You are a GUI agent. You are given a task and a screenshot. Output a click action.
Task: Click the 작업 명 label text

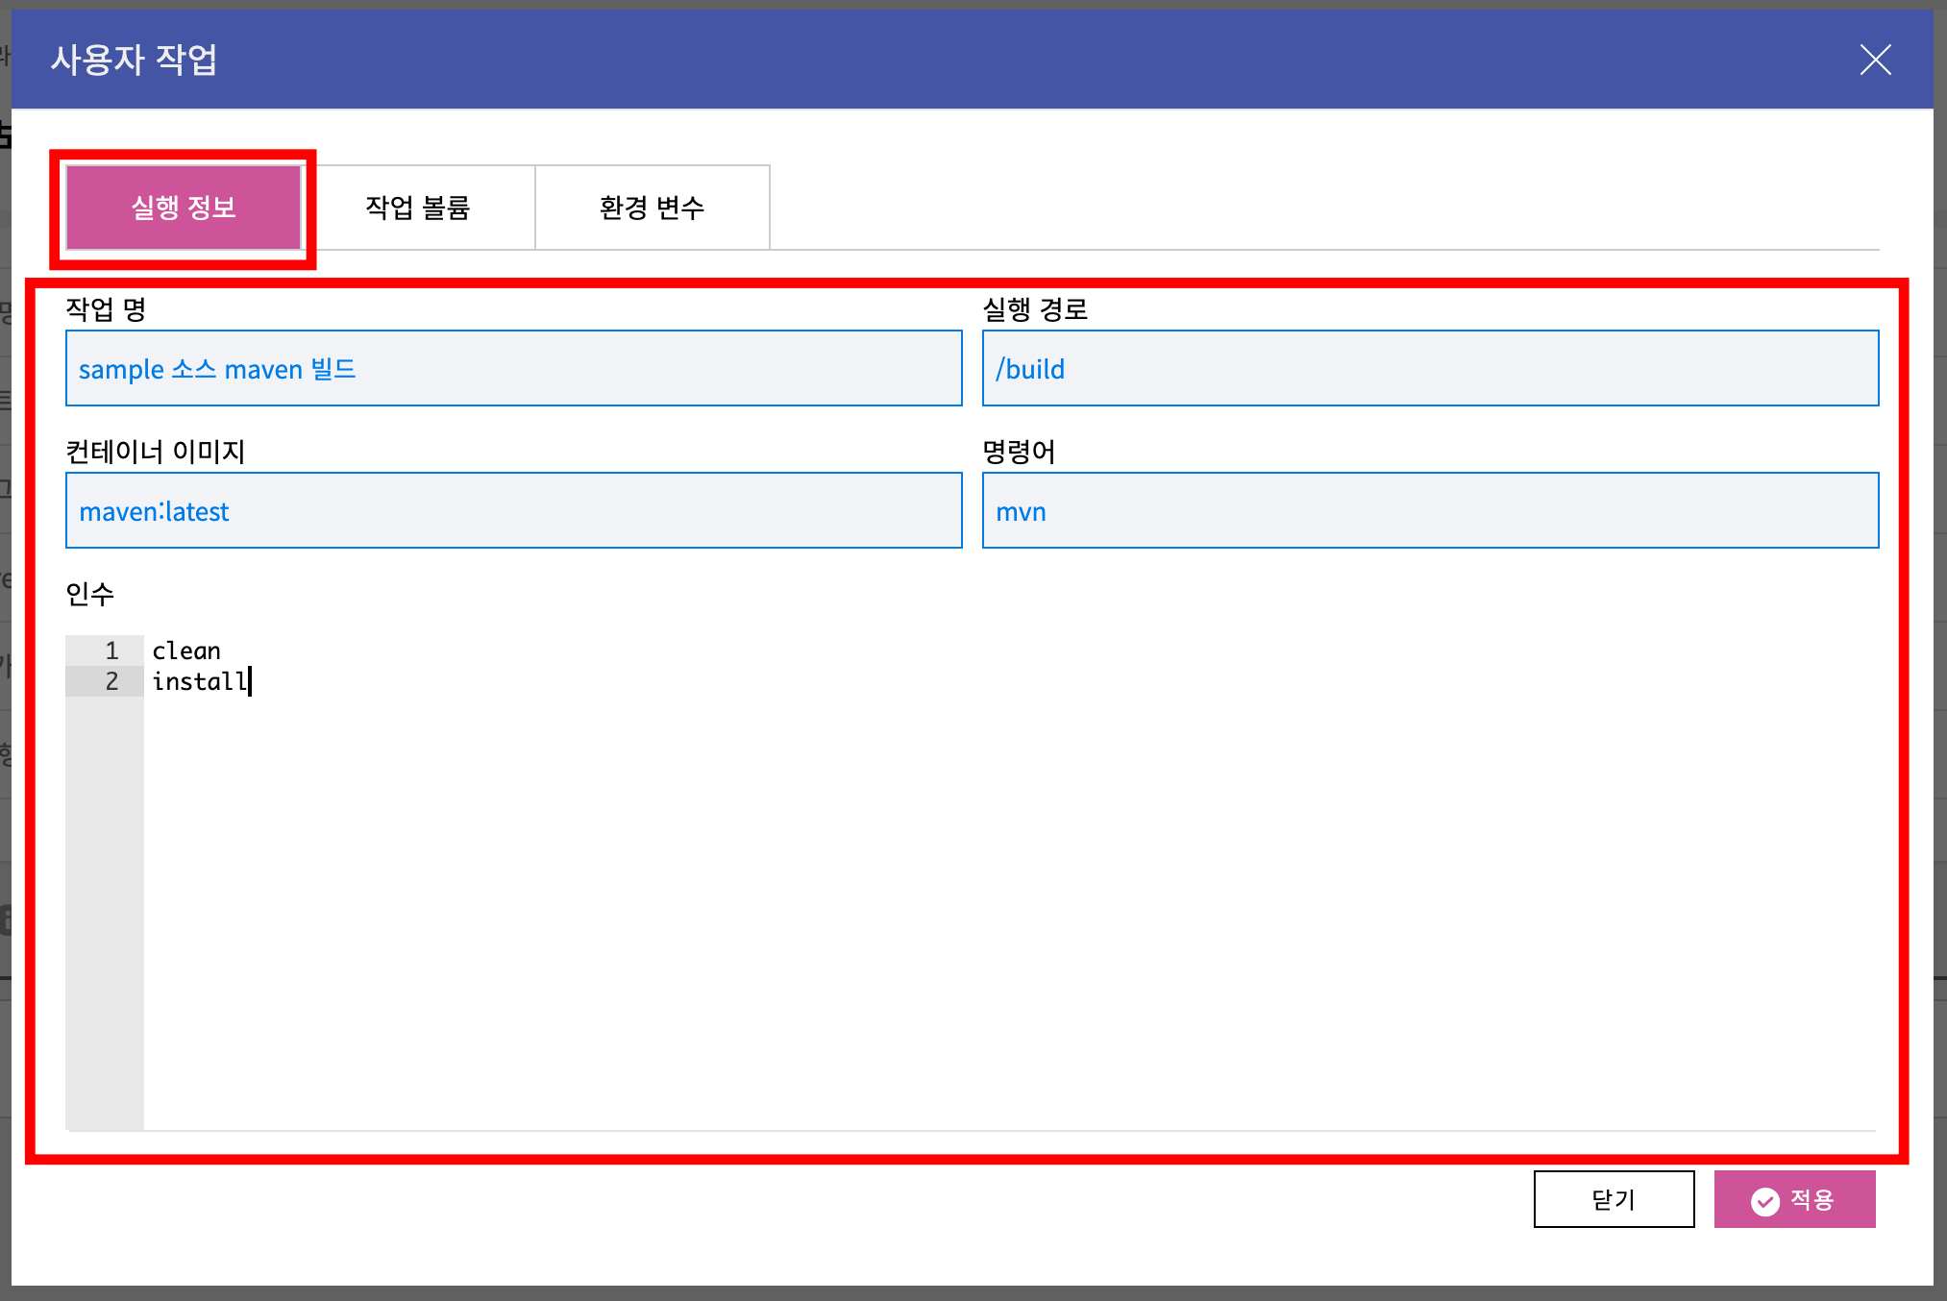106,309
